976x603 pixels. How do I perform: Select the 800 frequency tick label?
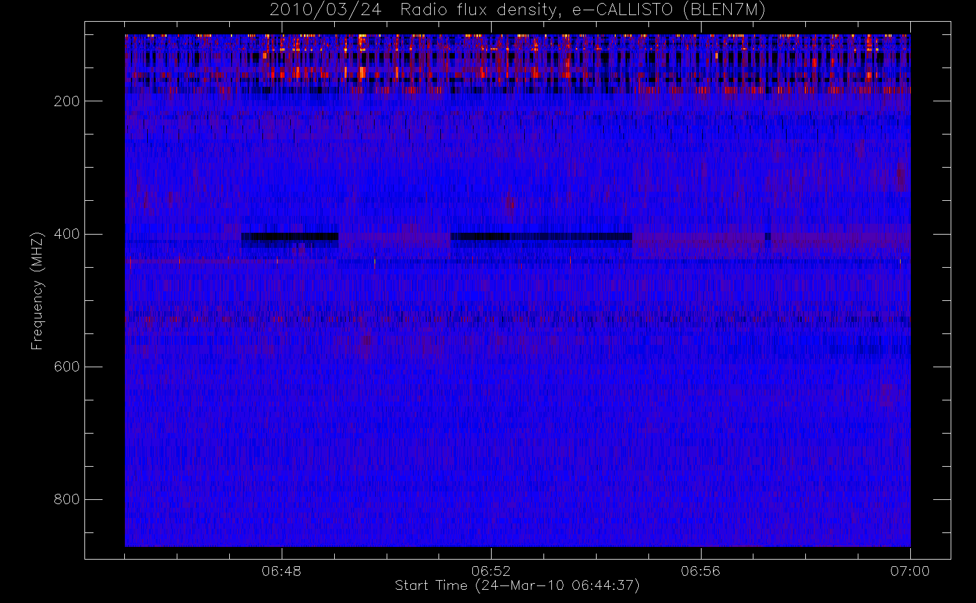(66, 499)
